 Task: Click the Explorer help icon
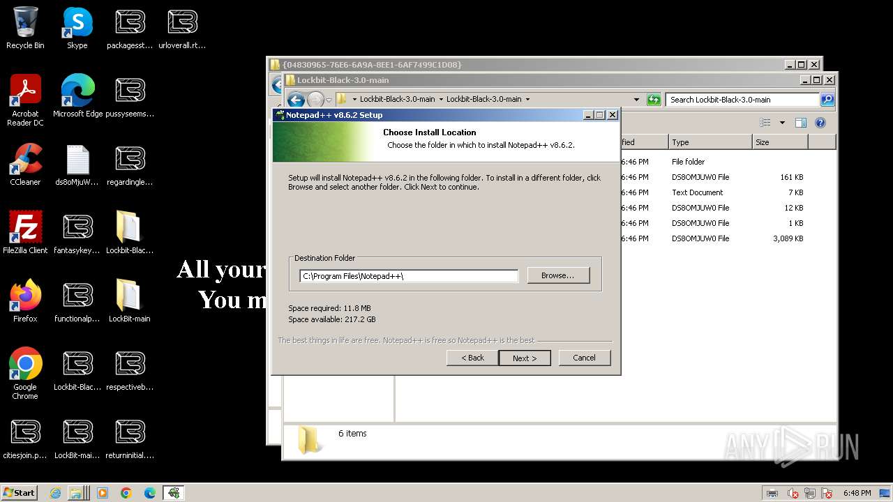tap(820, 123)
